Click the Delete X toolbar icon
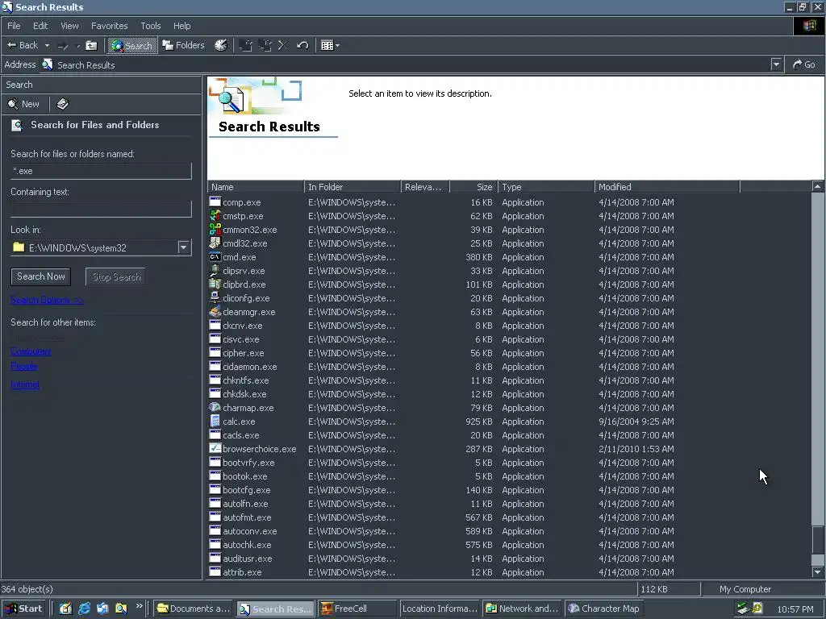The image size is (826, 619). [283, 45]
